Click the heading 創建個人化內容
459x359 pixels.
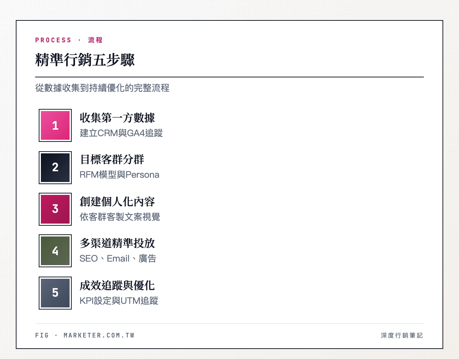[117, 202]
